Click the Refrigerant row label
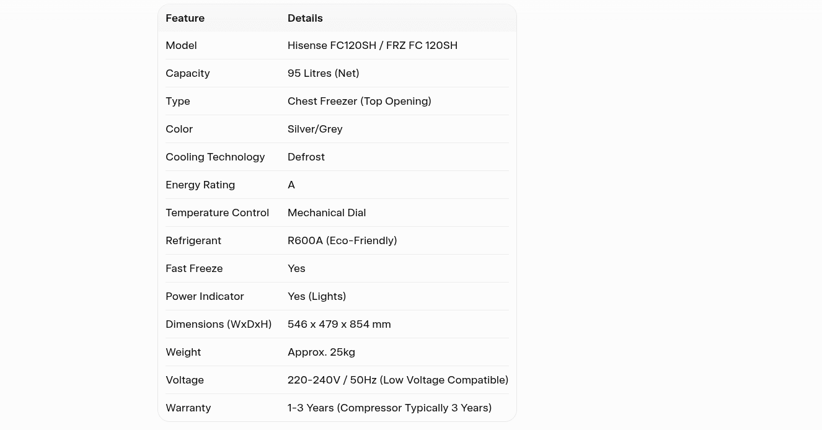Screen dimensions: 822x430 tap(193, 240)
